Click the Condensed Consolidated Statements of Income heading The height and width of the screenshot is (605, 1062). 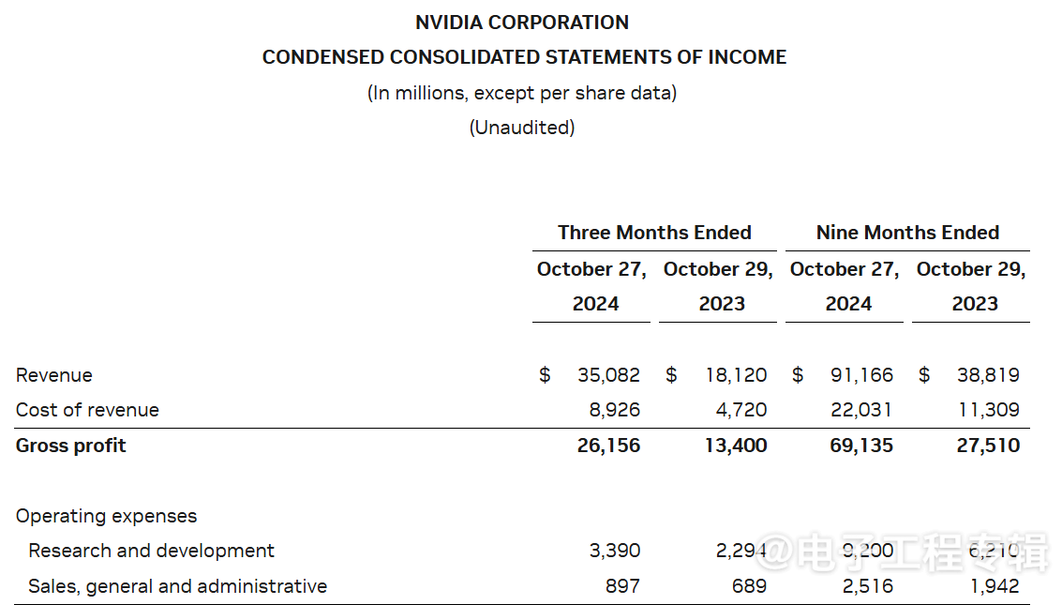pos(524,57)
